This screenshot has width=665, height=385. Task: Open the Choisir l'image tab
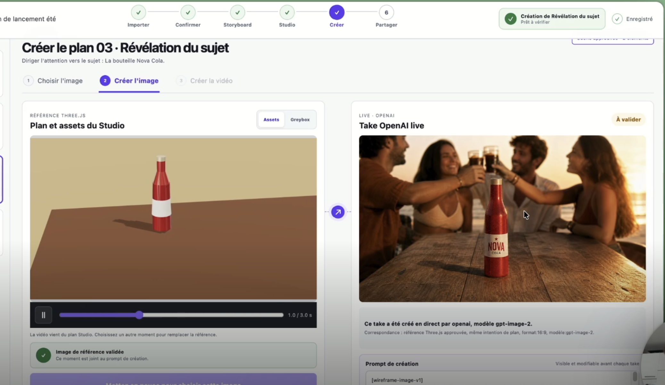pos(53,81)
